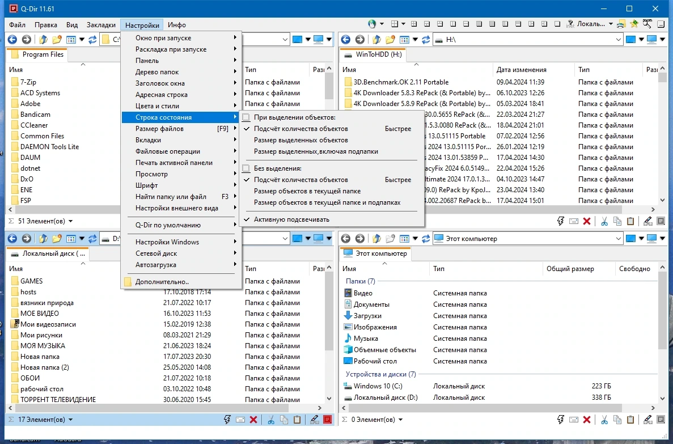Choose 'Дополнительно..' menu entry
This screenshot has width=673, height=444.
click(x=181, y=282)
